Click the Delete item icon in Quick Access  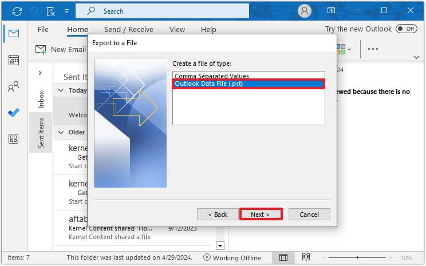click(50, 11)
